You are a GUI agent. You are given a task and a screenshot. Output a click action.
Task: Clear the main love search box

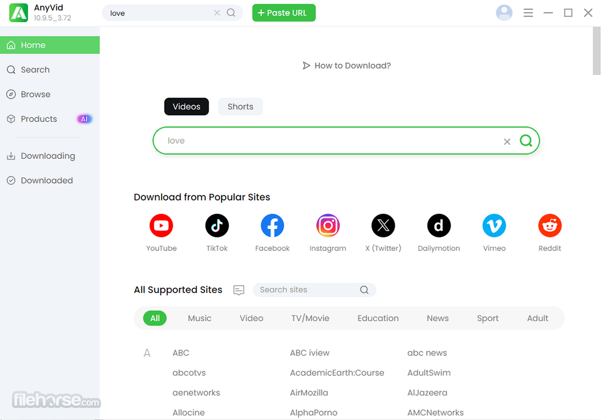point(507,141)
